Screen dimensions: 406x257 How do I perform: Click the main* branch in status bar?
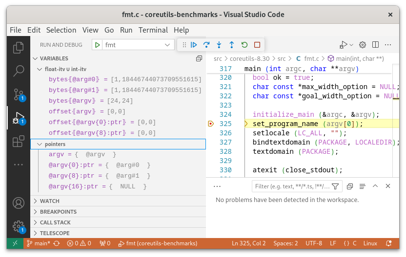pyautogui.click(x=38, y=243)
